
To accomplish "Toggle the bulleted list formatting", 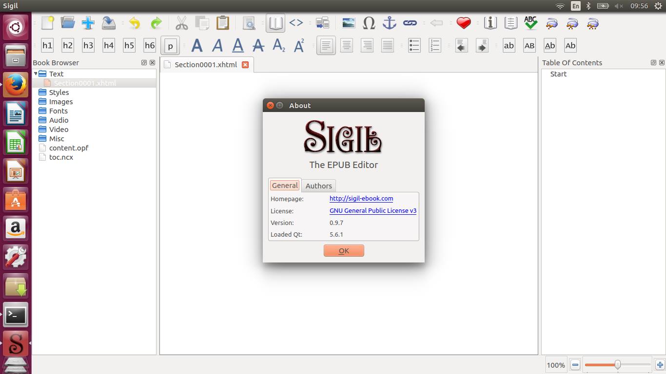I will 414,45.
